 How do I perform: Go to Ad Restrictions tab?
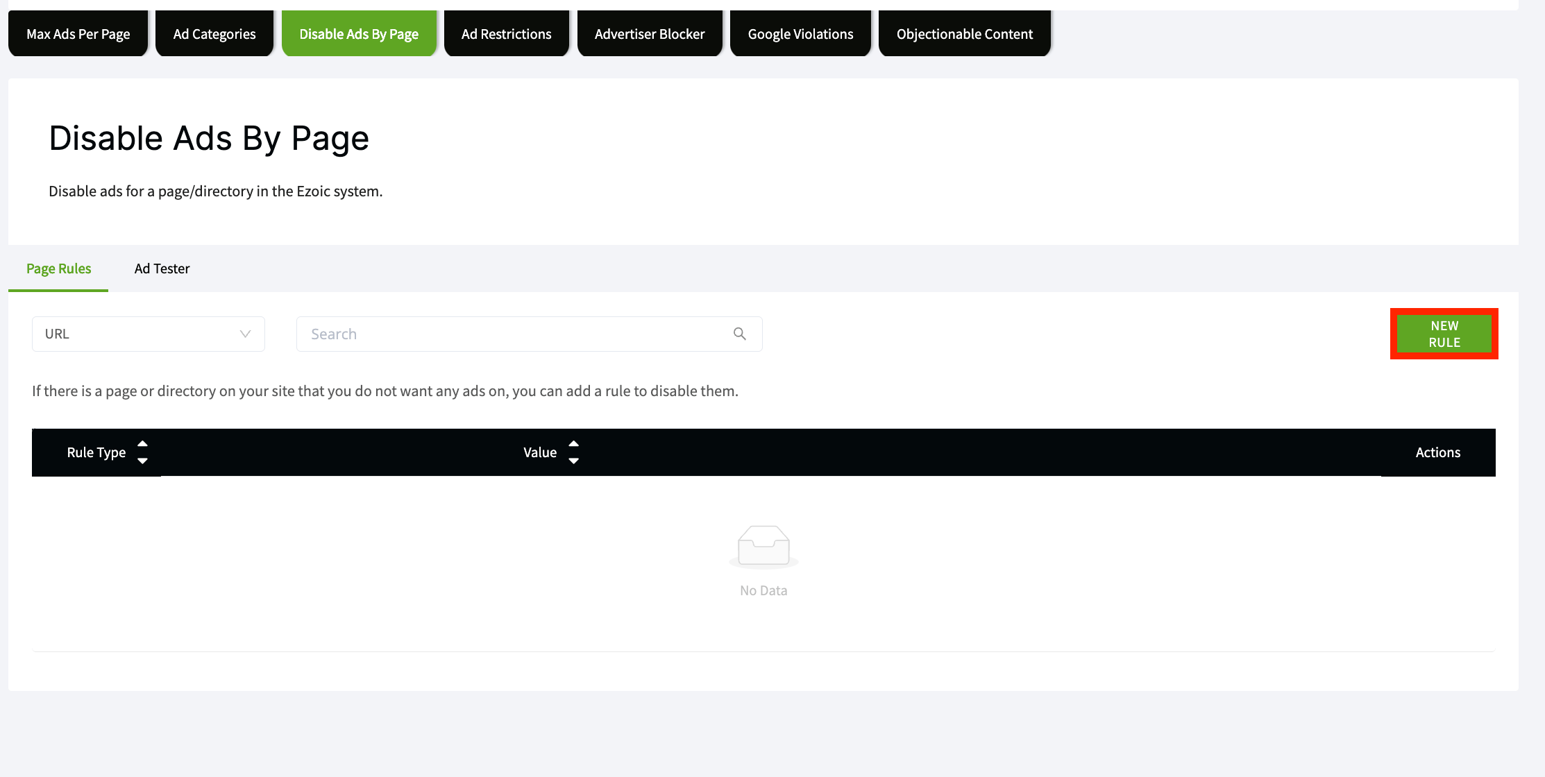507,33
